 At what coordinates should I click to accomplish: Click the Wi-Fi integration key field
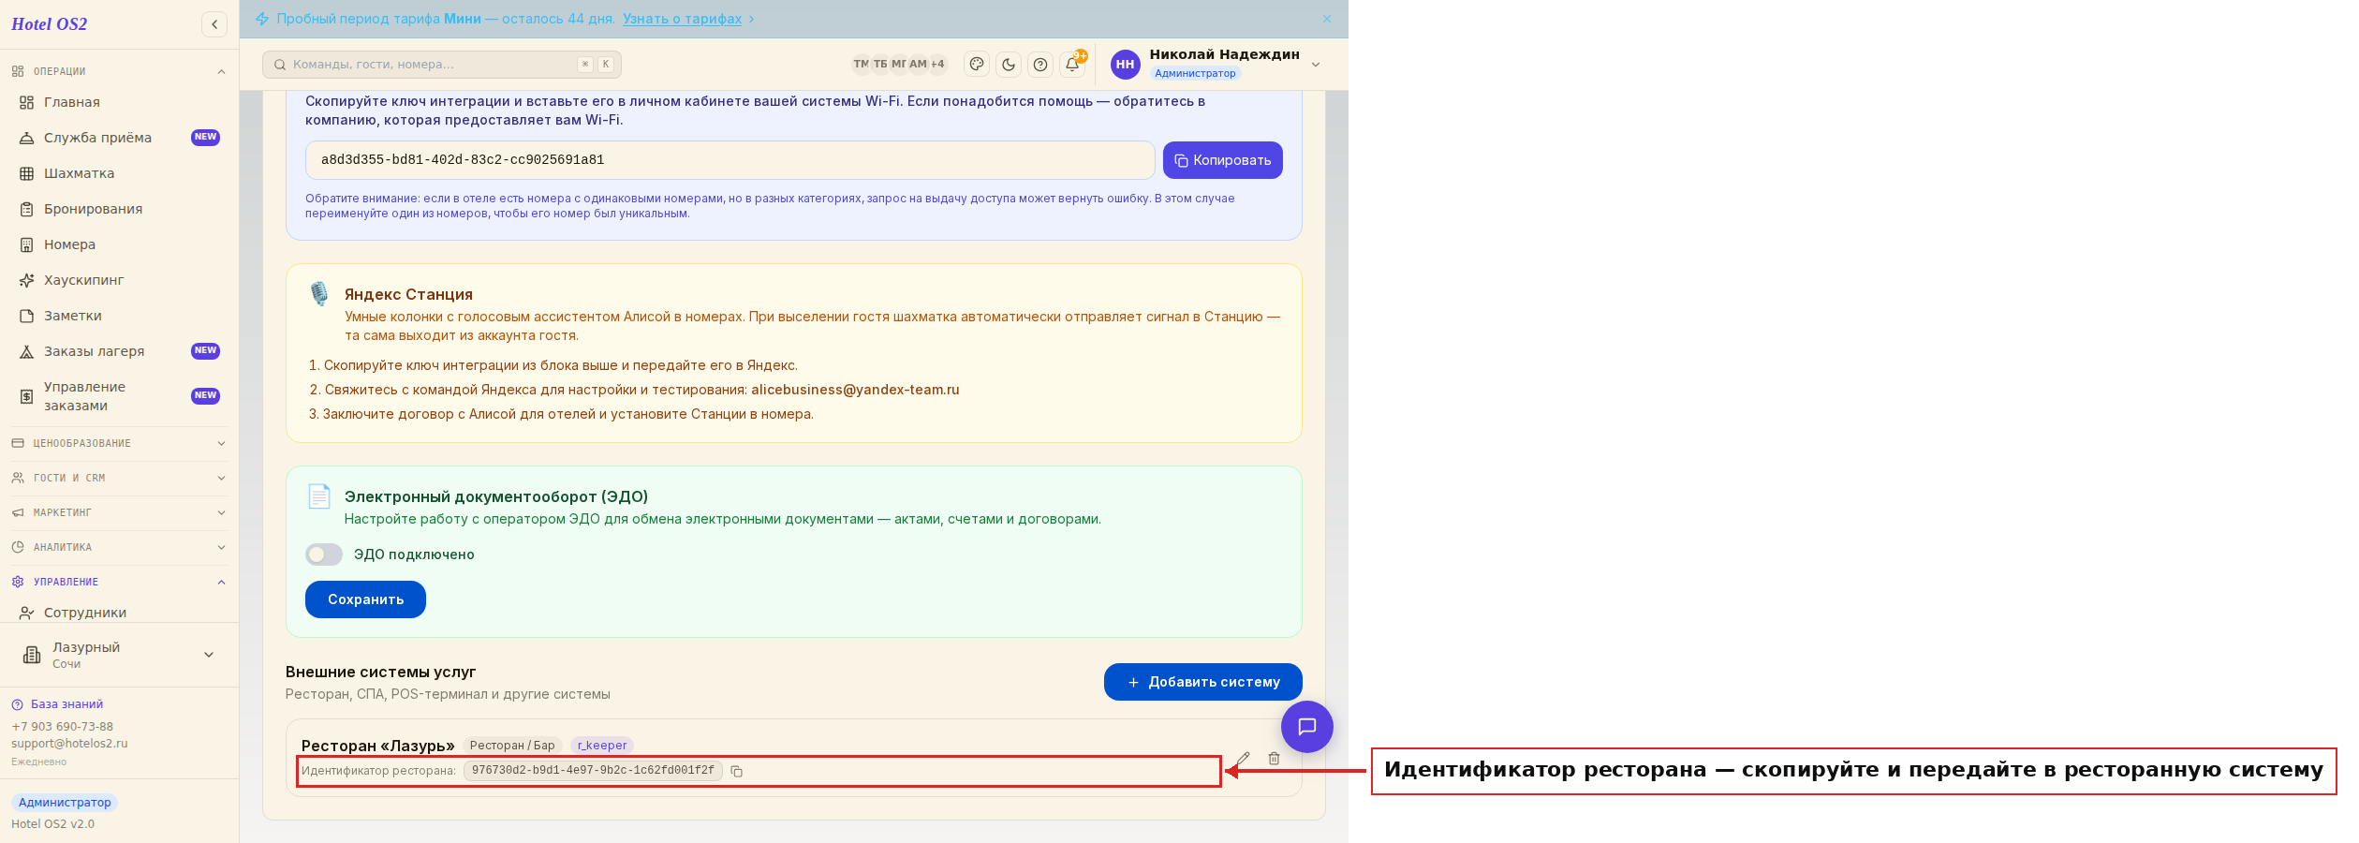pos(730,160)
